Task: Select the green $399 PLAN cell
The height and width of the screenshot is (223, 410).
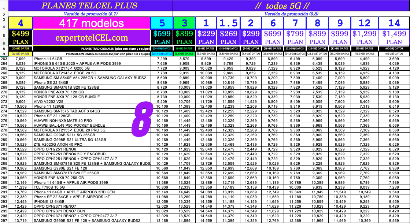Action: (x=184, y=37)
